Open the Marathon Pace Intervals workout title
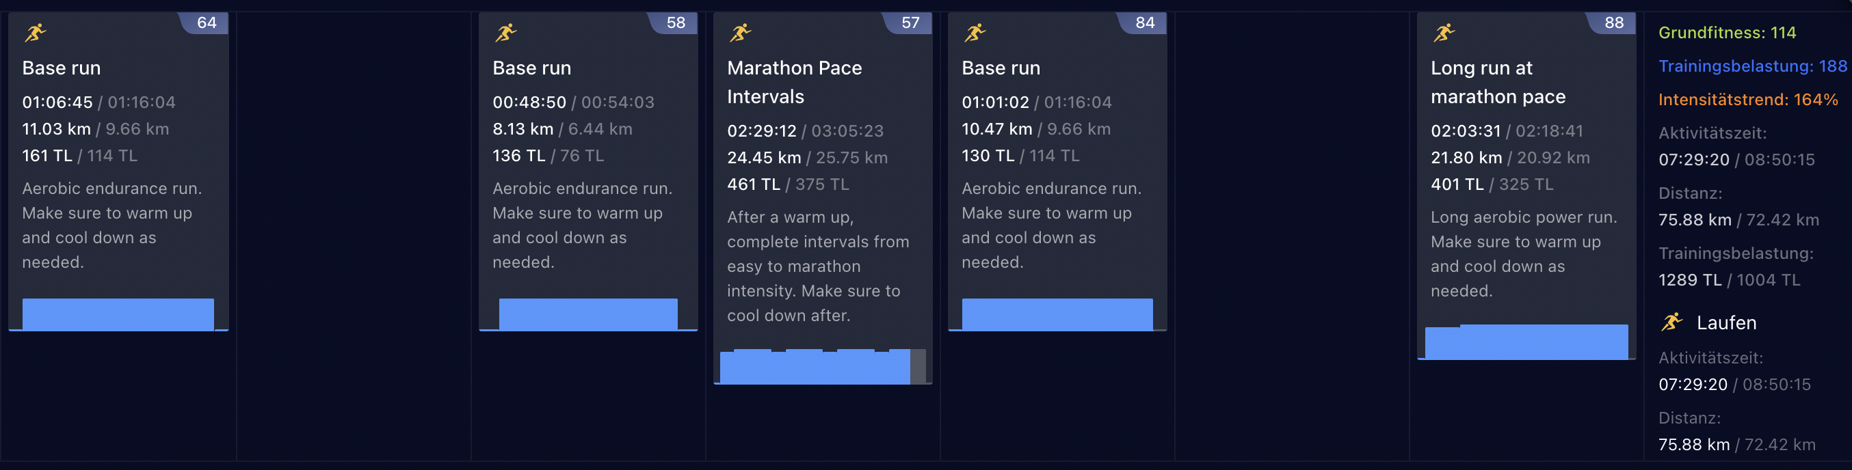The width and height of the screenshot is (1852, 470). click(794, 82)
